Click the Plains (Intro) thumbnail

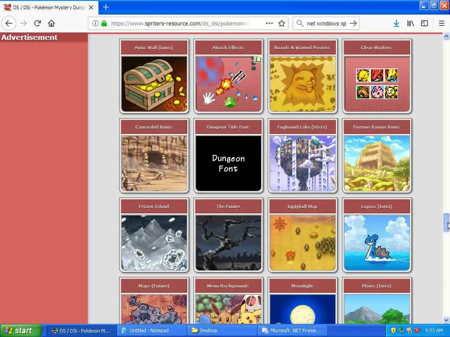tap(377, 309)
